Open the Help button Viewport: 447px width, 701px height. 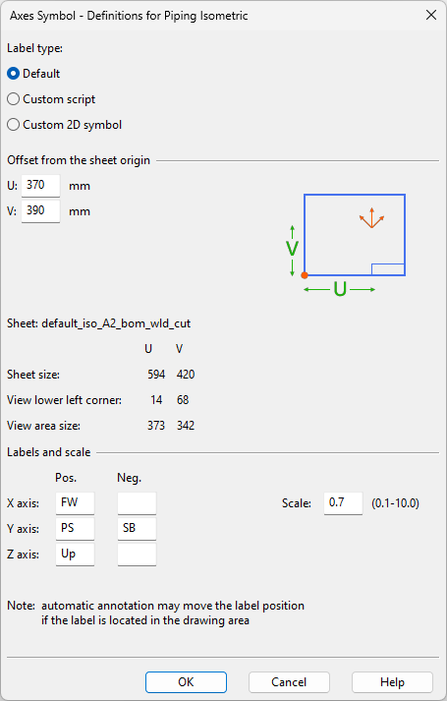[392, 682]
